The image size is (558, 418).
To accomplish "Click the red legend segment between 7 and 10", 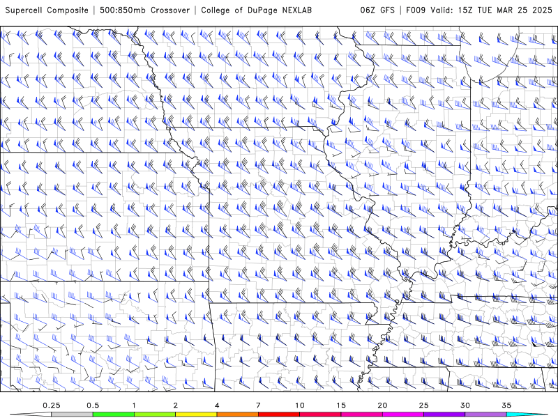I will point(278,415).
